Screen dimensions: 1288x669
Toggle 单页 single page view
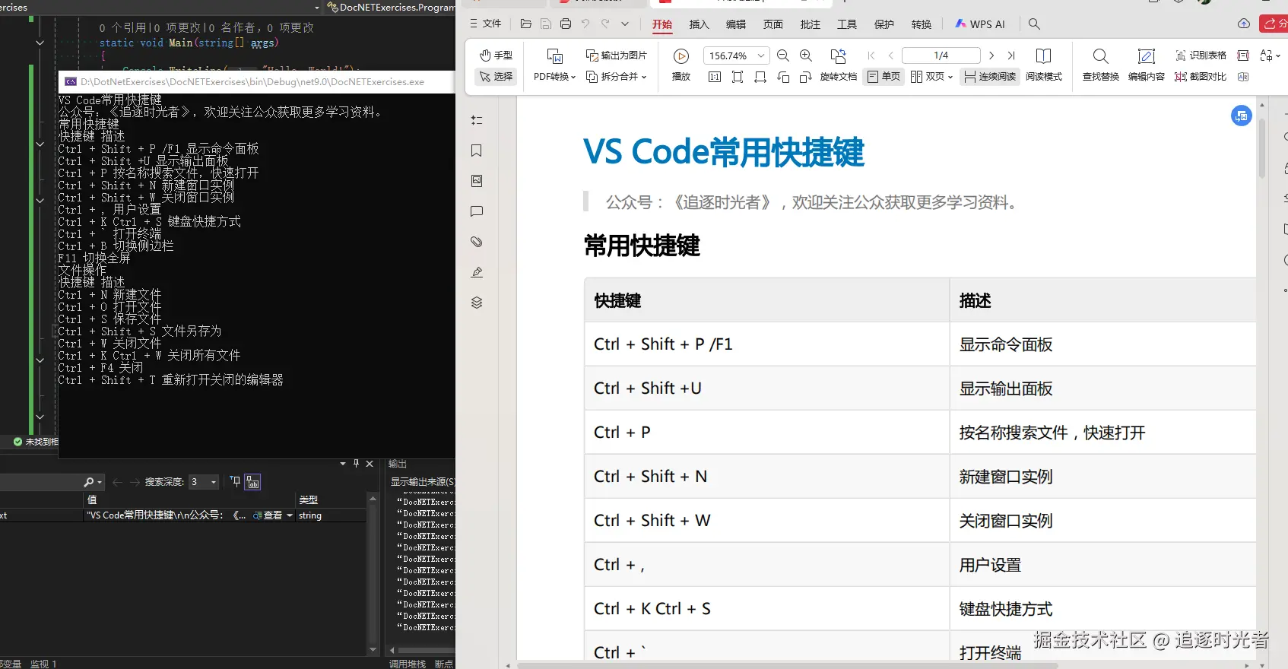click(884, 77)
